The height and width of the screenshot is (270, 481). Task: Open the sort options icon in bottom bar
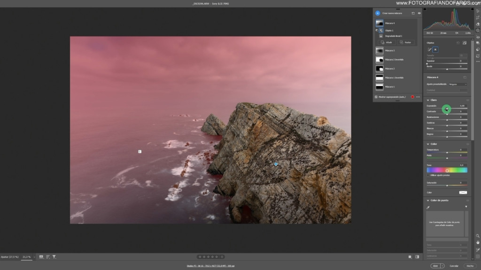coord(48,257)
